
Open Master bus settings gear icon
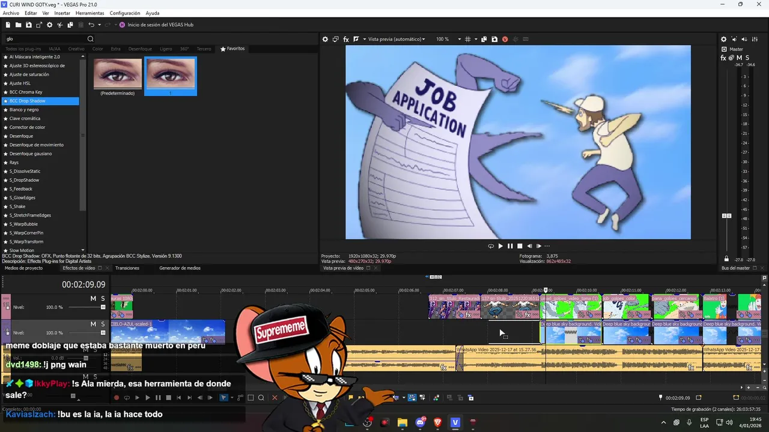click(723, 39)
